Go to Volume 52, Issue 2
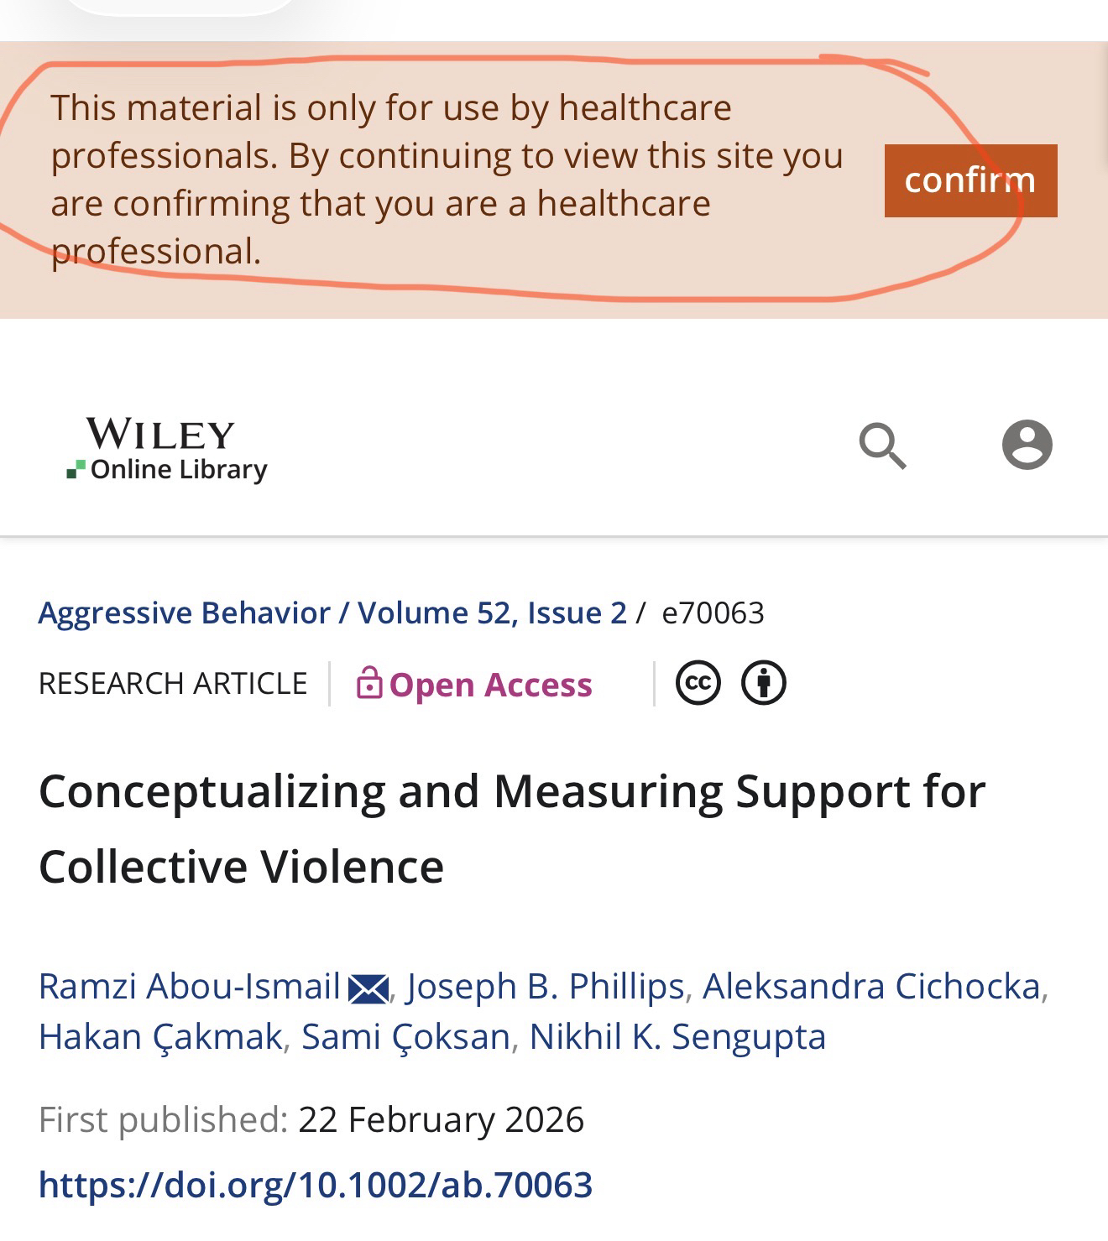The height and width of the screenshot is (1241, 1108). point(492,613)
